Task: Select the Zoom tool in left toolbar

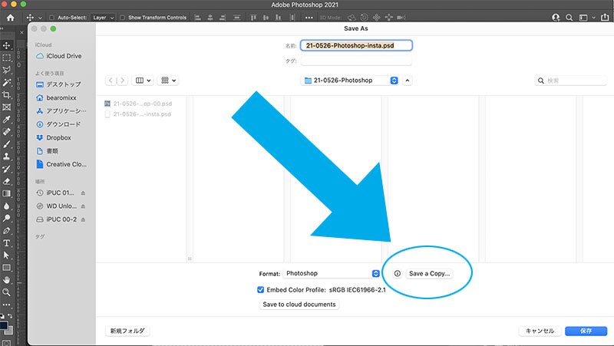Action: (7, 292)
